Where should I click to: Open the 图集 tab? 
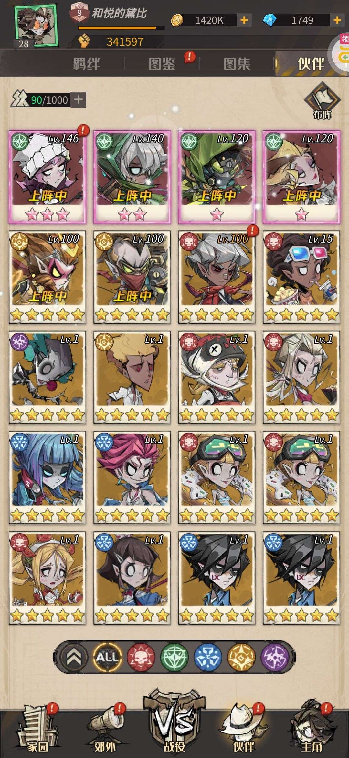pos(237,64)
